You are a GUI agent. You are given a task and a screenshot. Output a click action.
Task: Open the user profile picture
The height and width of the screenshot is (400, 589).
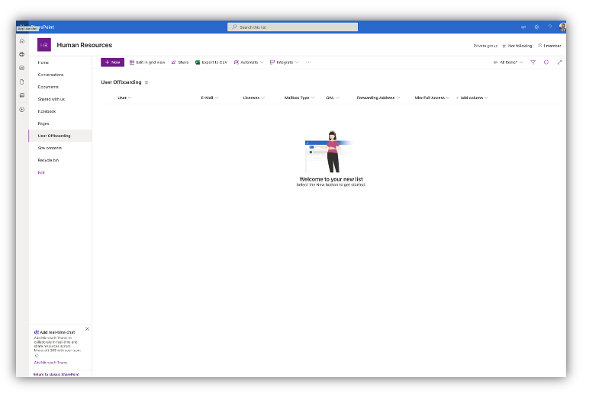click(x=562, y=27)
